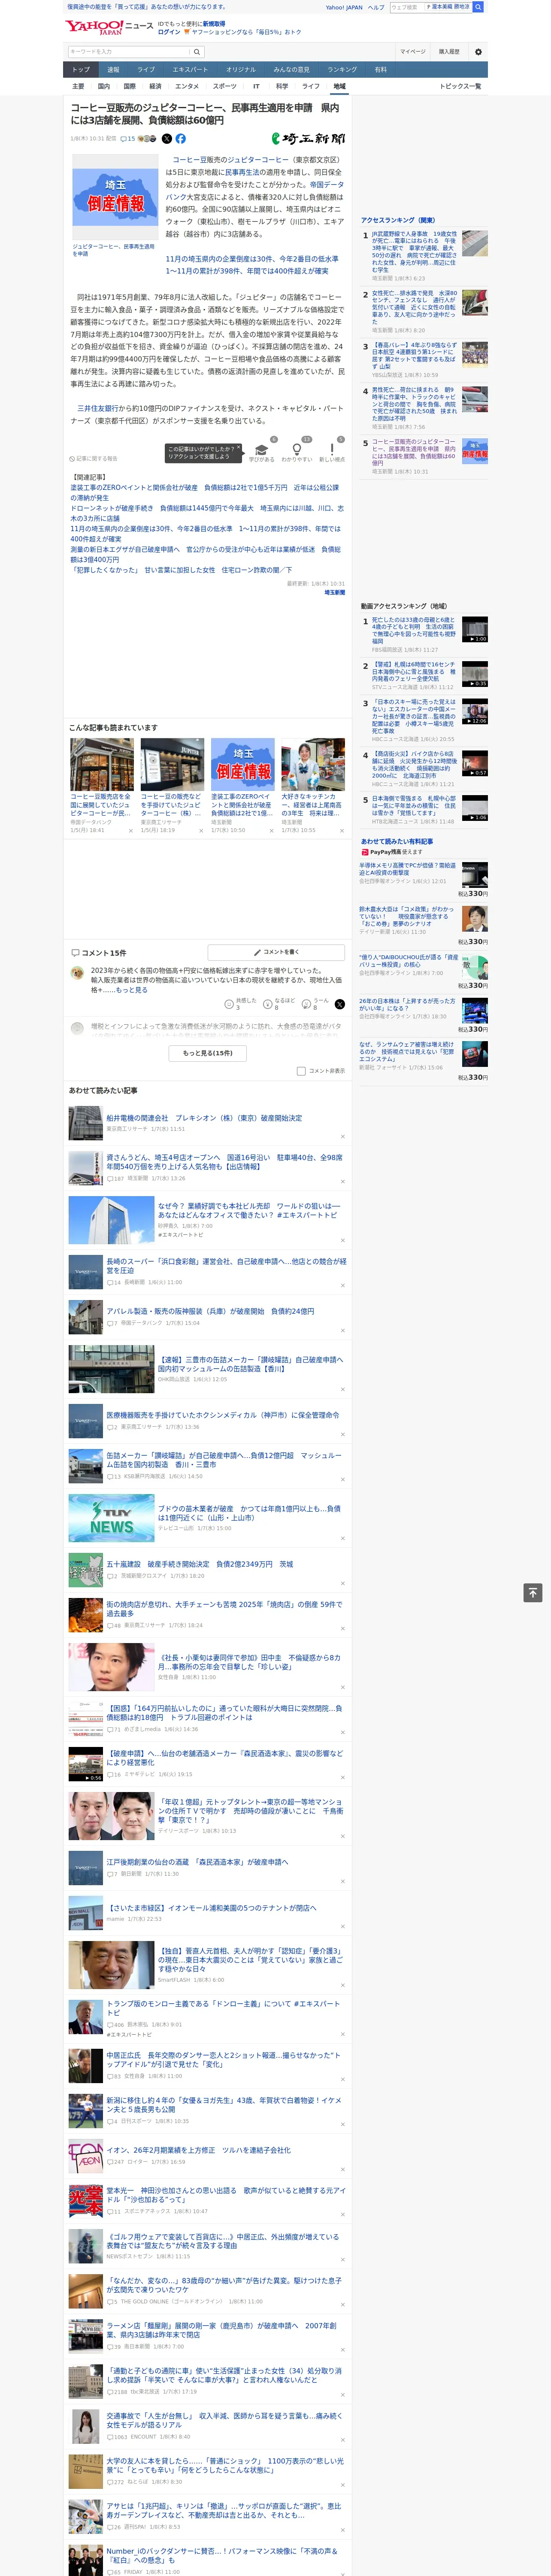Open article comments via 15 bubble icon

pyautogui.click(x=128, y=139)
